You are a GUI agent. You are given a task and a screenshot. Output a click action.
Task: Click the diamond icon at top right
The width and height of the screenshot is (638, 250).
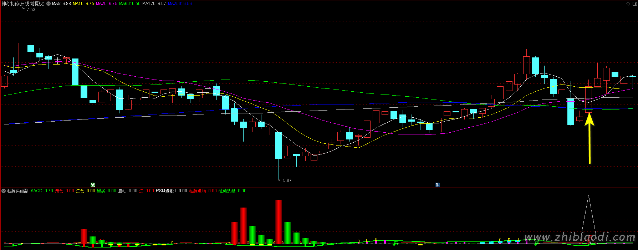point(628,4)
